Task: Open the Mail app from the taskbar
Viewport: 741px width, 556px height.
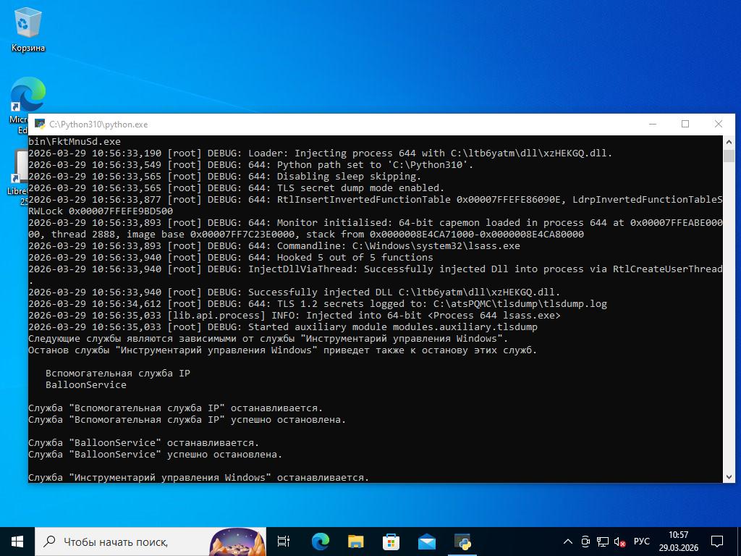Action: pyautogui.click(x=426, y=542)
